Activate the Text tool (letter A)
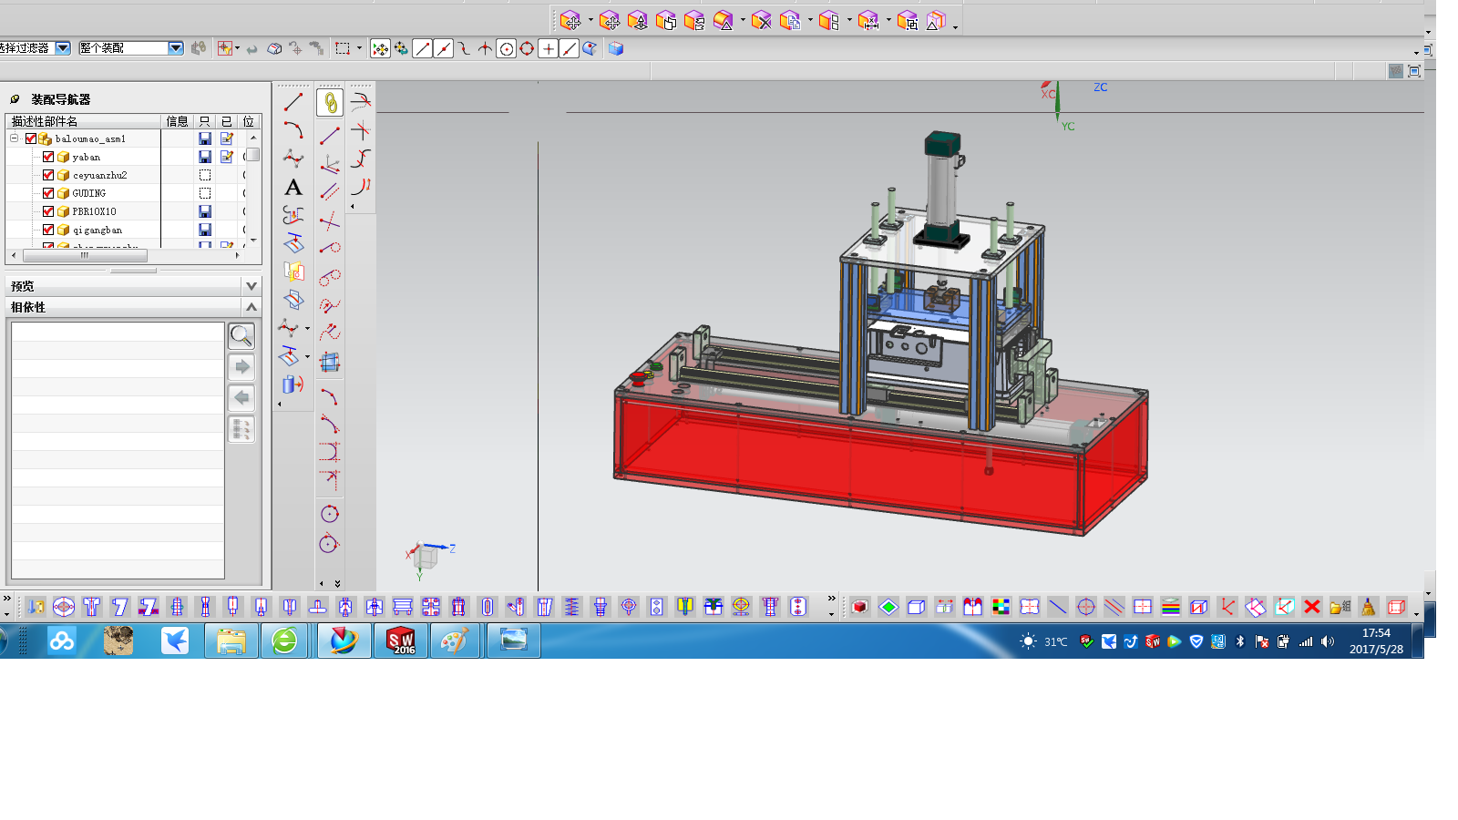Viewport: 1458px width, 820px height. pos(293,188)
